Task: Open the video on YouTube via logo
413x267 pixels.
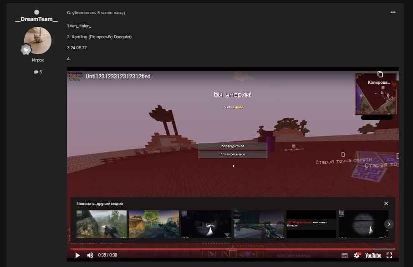Action: [373, 256]
